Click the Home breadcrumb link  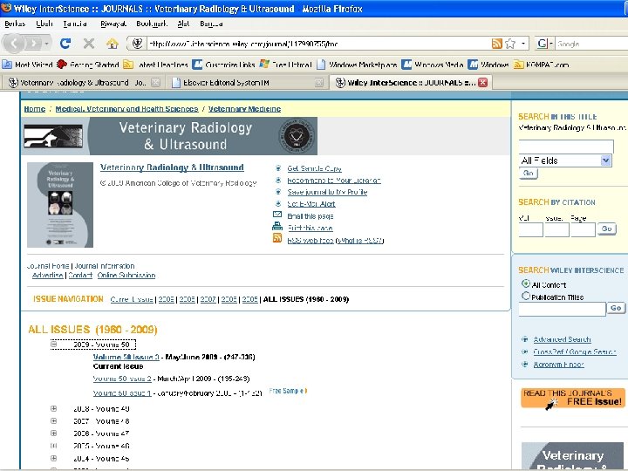34,109
